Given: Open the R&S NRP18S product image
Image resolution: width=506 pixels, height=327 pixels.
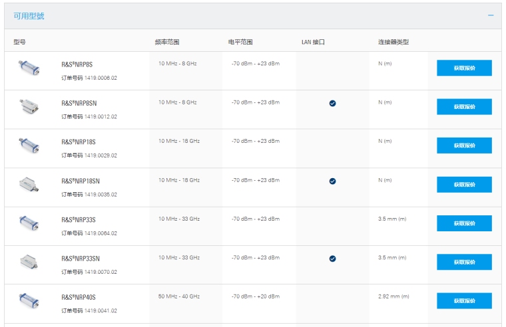Looking at the screenshot, I should tap(29, 144).
